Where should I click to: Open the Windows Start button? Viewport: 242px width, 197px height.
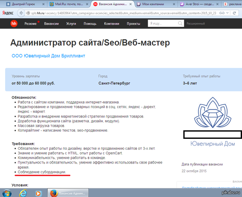click(6, 193)
